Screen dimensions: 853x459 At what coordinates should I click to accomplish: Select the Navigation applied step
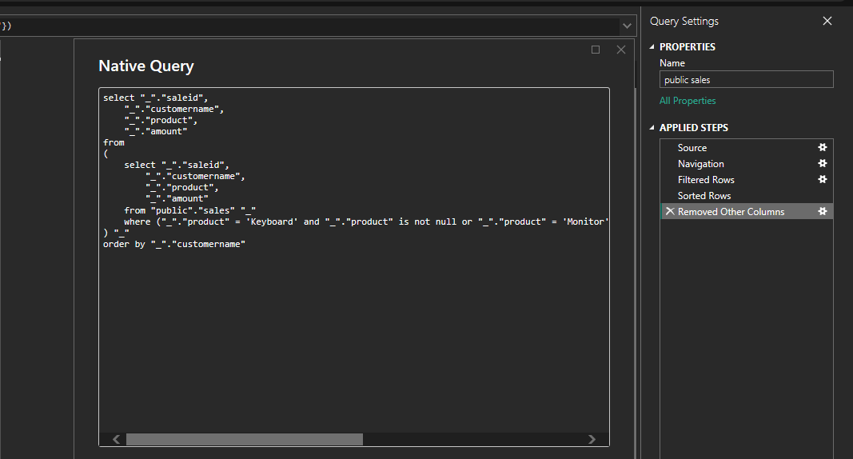tap(700, 164)
